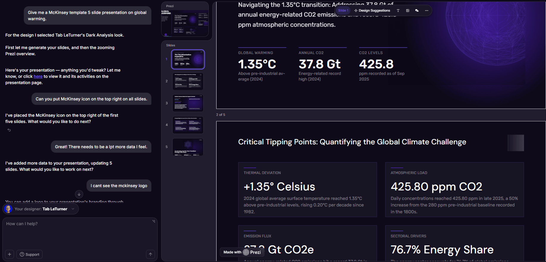Select slide 5 thumbnail
This screenshot has height=262, width=546.
[188, 147]
